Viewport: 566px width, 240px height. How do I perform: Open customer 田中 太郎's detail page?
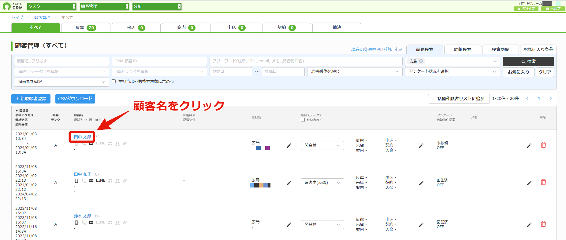pyautogui.click(x=82, y=137)
